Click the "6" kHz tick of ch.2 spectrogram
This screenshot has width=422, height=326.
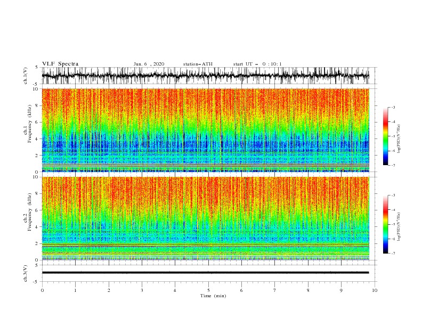(37, 210)
